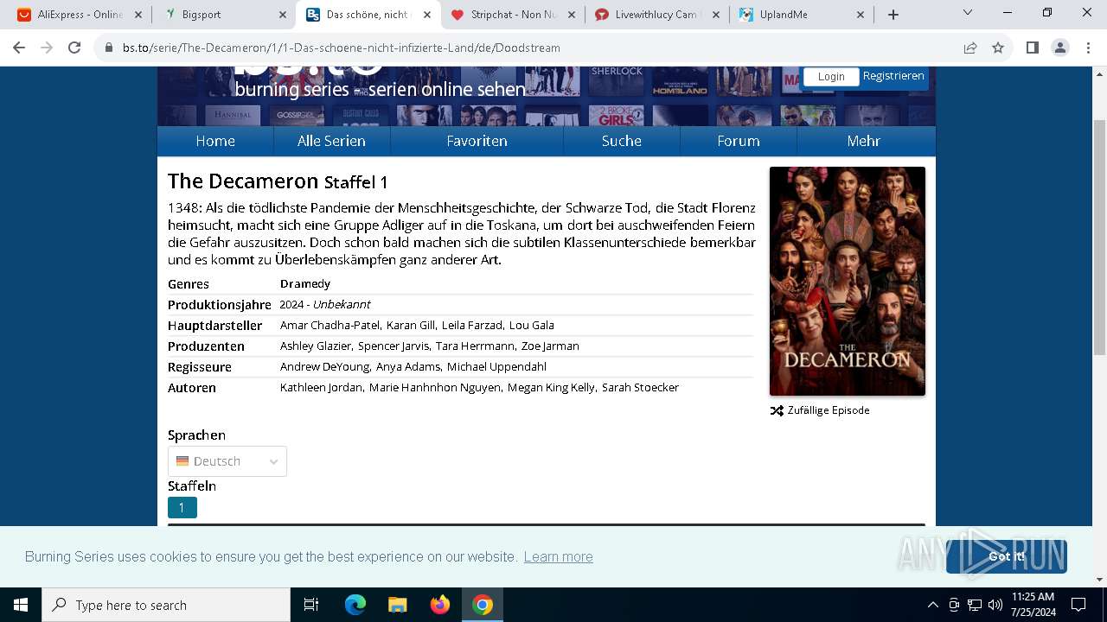Open the Home menu item

[215, 141]
